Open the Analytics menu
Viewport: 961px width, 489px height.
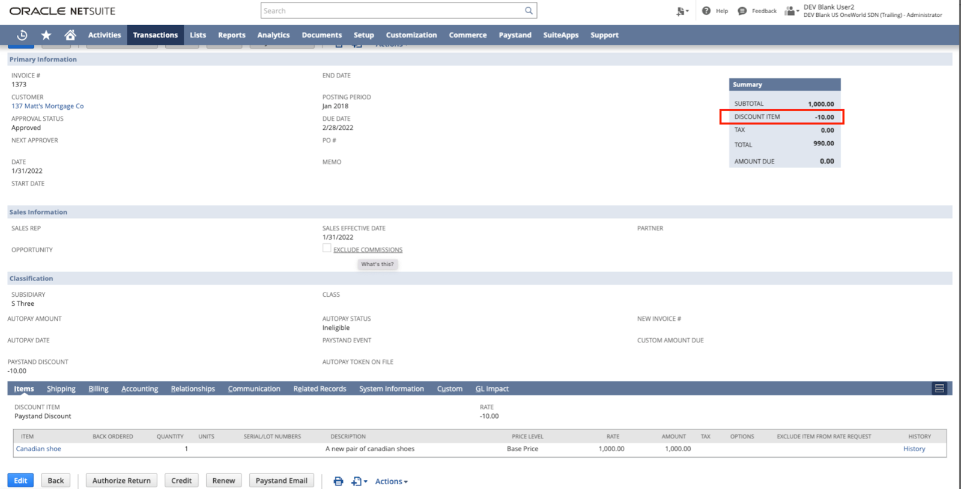(273, 35)
